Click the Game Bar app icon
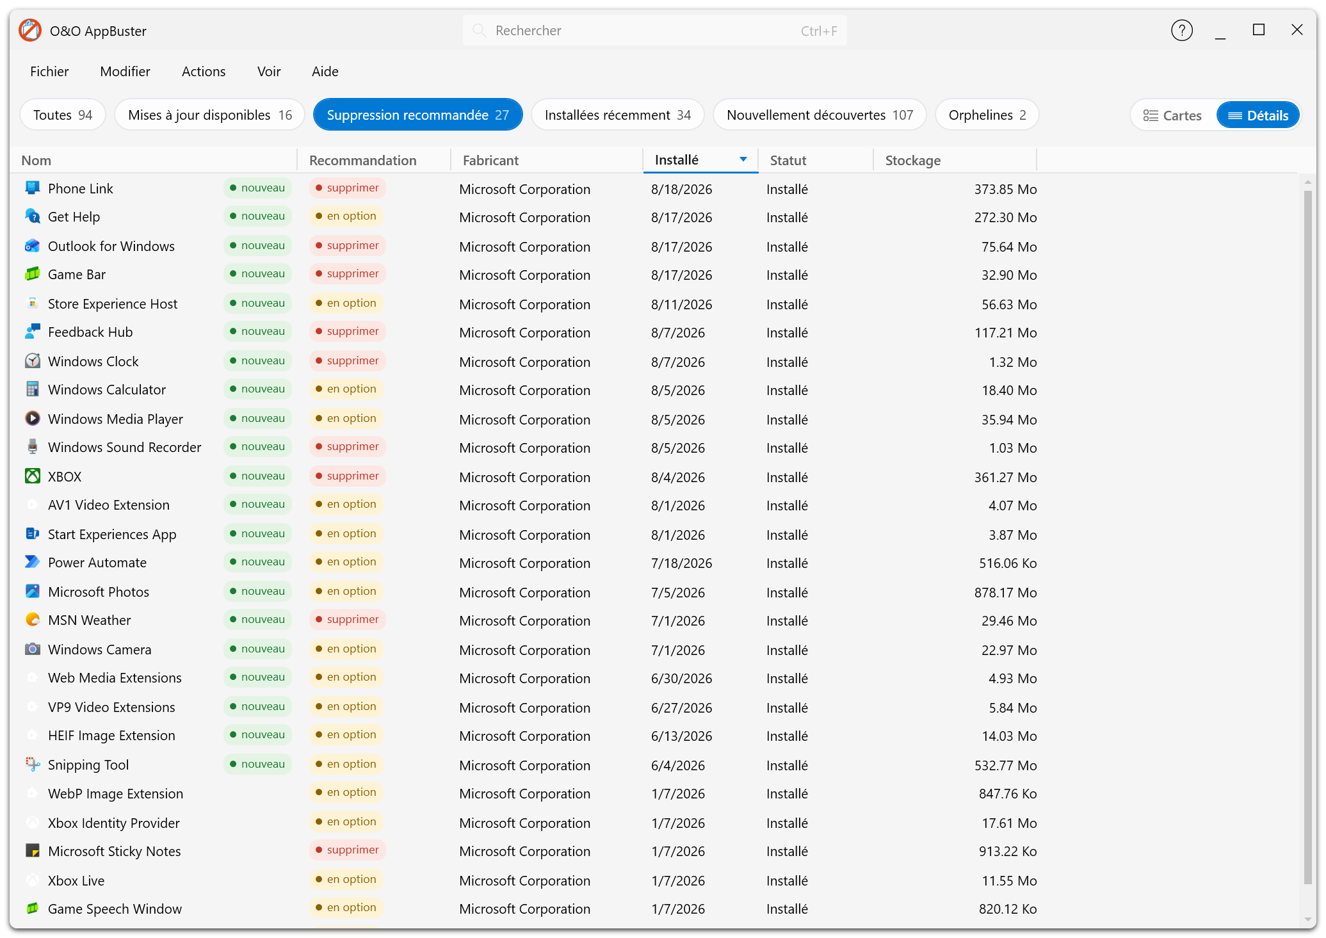Image resolution: width=1326 pixels, height=938 pixels. (x=32, y=273)
